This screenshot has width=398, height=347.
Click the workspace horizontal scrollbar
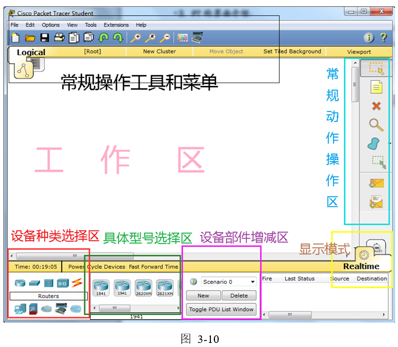click(x=74, y=256)
